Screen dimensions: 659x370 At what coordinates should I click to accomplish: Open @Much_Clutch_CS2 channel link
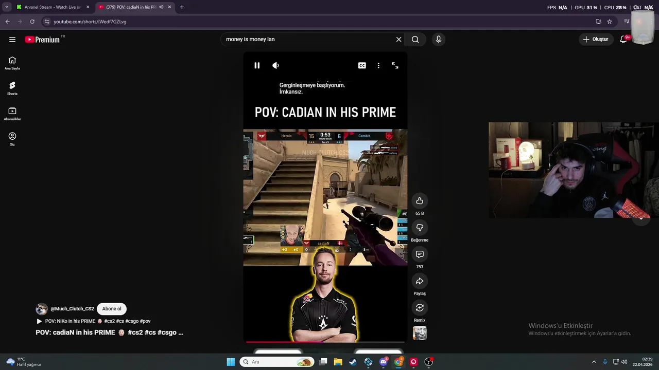[72, 309]
